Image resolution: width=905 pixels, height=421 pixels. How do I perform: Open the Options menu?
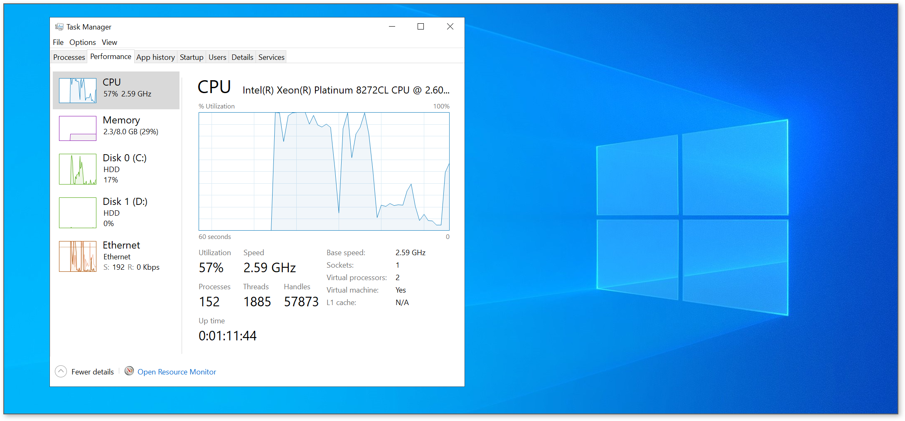click(x=83, y=42)
